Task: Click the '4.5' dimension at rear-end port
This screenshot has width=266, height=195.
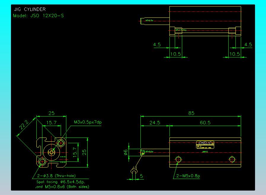Action: [248, 45]
